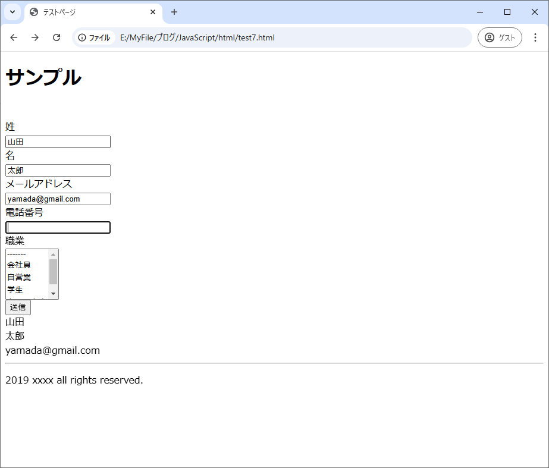This screenshot has width=549, height=468.
Task: Select the テストページ tab
Action: [93, 12]
